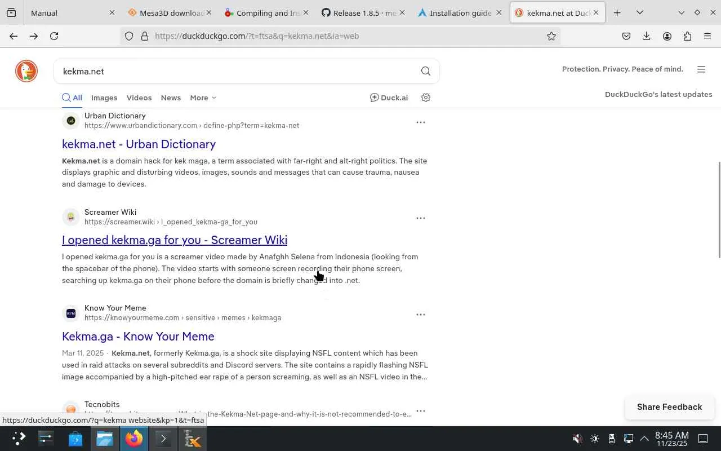
Task: Switch to the Installation guide tab
Action: click(x=460, y=12)
